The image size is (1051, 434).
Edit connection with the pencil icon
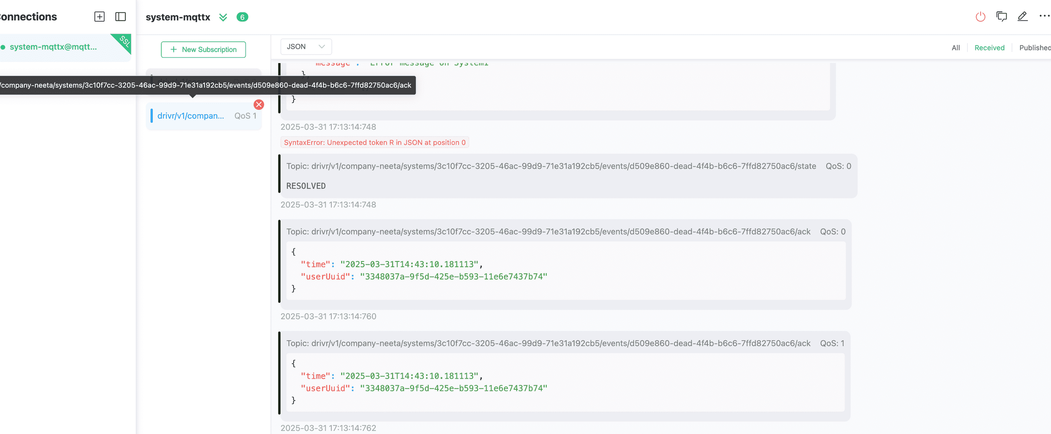click(1023, 17)
